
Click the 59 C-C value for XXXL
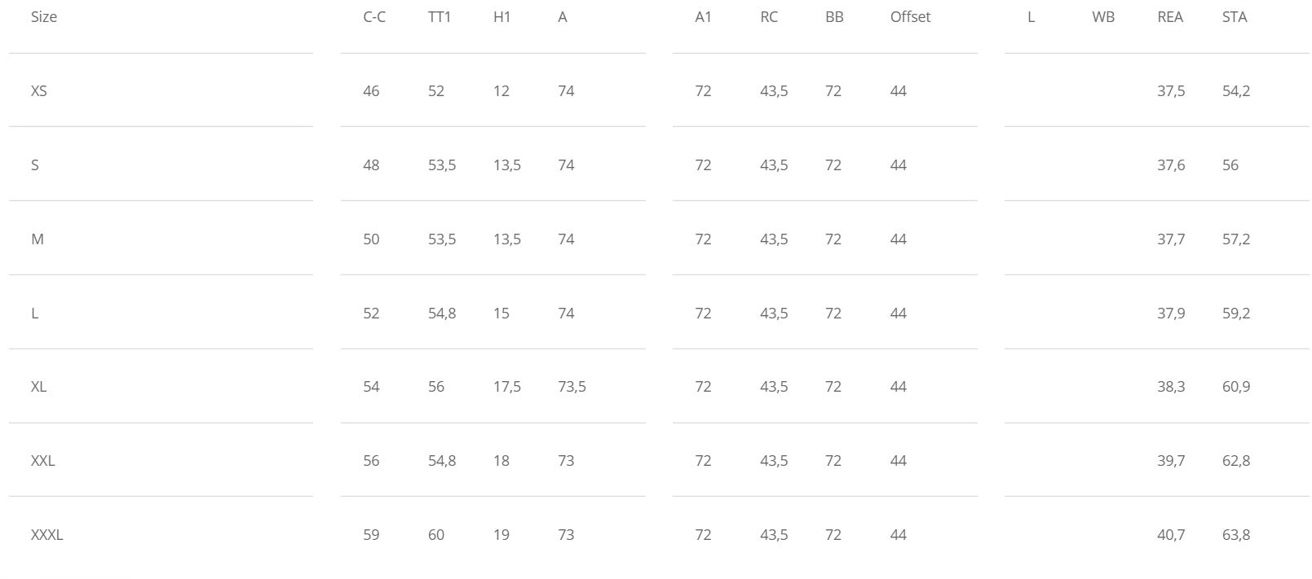(371, 535)
